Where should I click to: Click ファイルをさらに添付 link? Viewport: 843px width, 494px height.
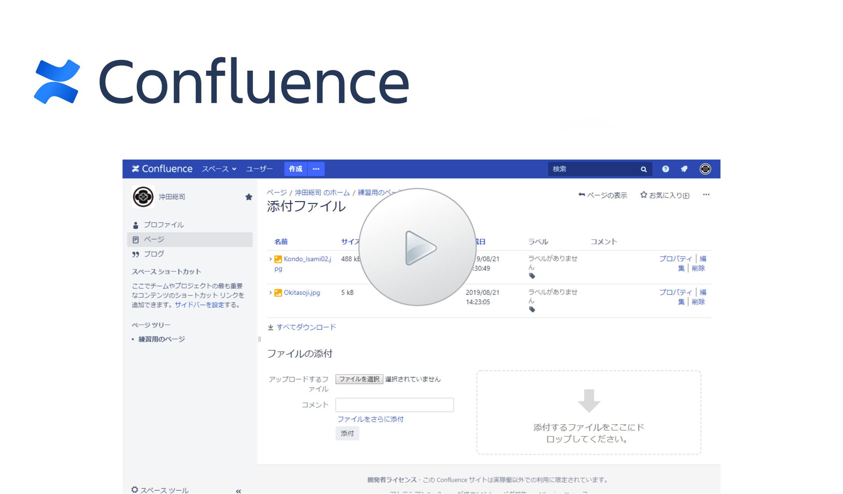click(x=370, y=419)
